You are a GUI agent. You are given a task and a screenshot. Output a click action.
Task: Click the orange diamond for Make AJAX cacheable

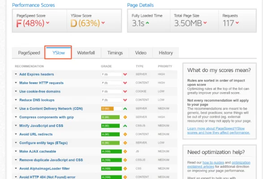coord(125,151)
